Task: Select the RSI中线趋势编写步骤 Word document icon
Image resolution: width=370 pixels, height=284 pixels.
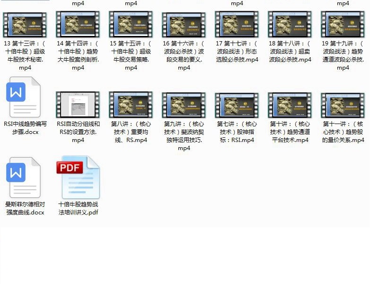Action: pos(24,97)
